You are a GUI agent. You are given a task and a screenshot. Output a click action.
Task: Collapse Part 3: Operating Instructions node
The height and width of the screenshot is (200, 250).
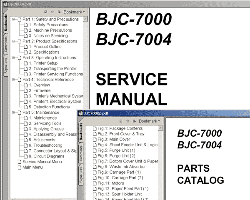pyautogui.click(x=13, y=57)
